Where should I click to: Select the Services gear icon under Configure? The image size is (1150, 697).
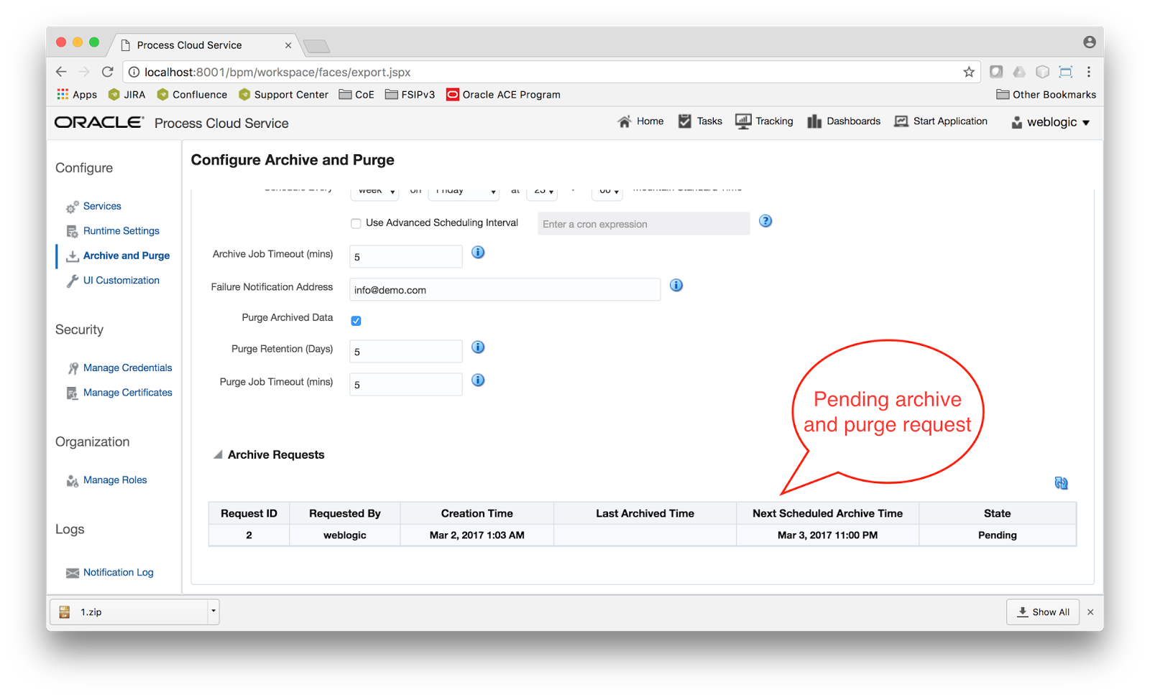[72, 206]
